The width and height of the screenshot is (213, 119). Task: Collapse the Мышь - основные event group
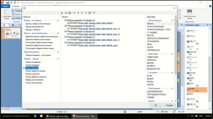click(58, 20)
